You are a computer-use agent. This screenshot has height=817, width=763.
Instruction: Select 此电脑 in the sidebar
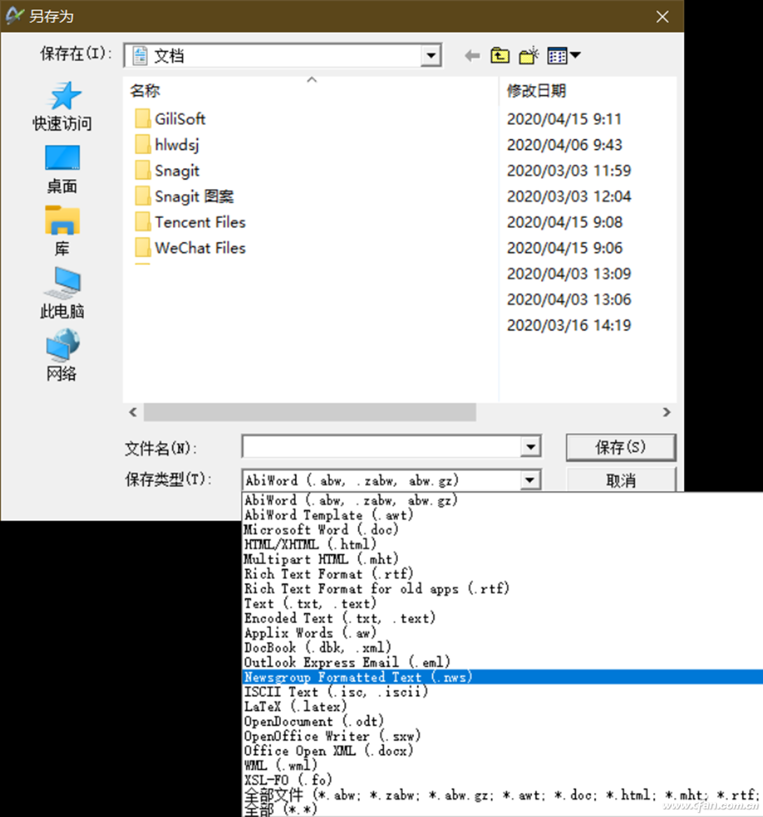coord(61,291)
